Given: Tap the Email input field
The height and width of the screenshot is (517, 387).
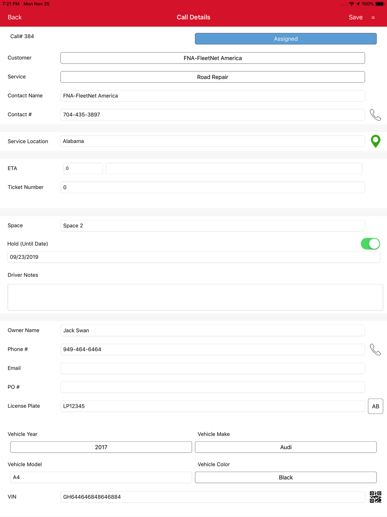Looking at the screenshot, I should (x=212, y=368).
